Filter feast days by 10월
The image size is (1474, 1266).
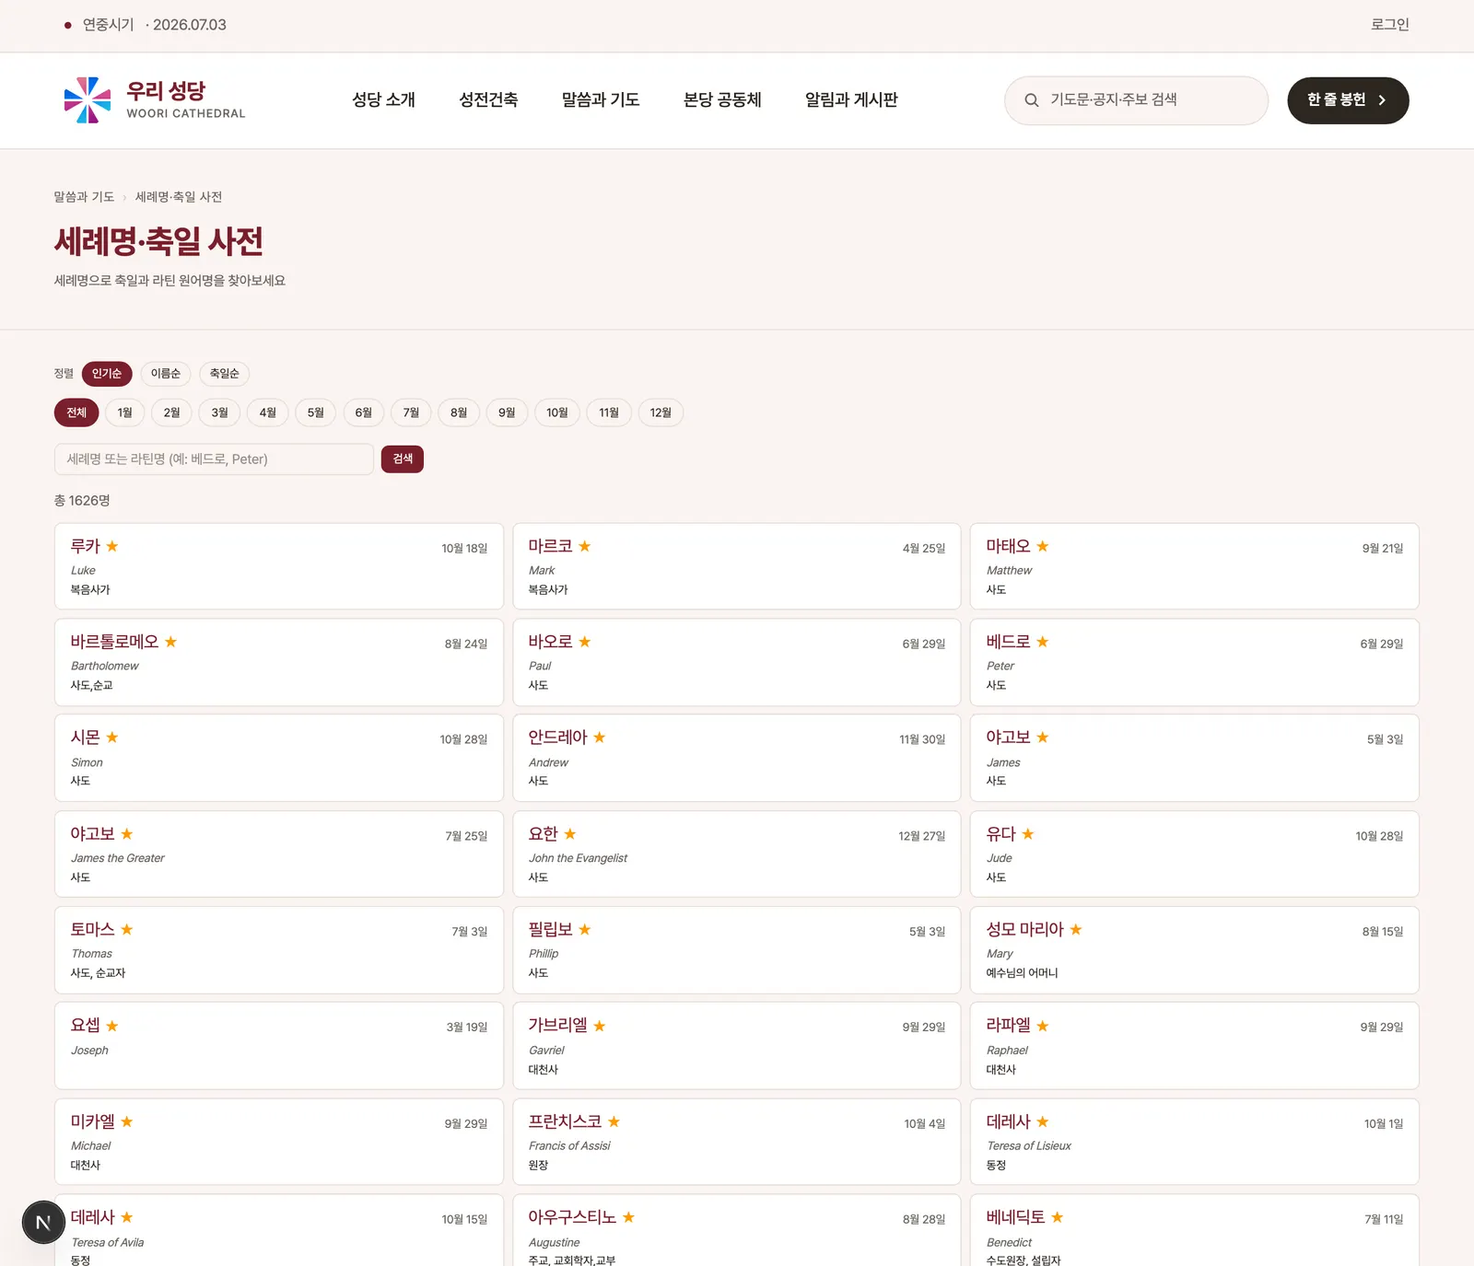557,412
